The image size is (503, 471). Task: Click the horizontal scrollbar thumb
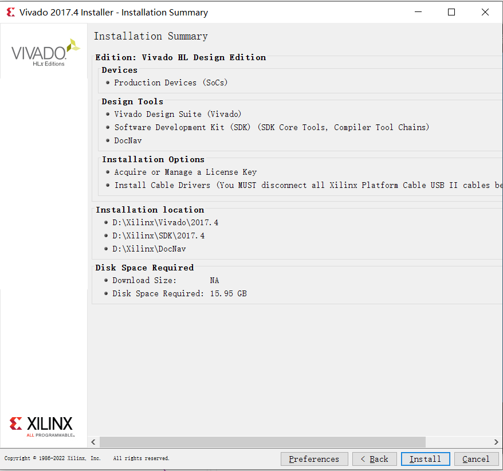(x=262, y=442)
